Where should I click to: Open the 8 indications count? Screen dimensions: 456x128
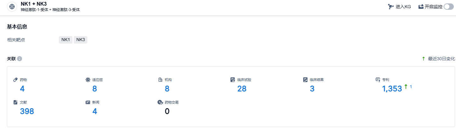[95, 89]
